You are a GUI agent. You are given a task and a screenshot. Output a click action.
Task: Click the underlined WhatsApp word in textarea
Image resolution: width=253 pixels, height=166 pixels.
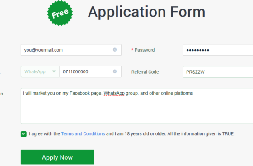114,93
